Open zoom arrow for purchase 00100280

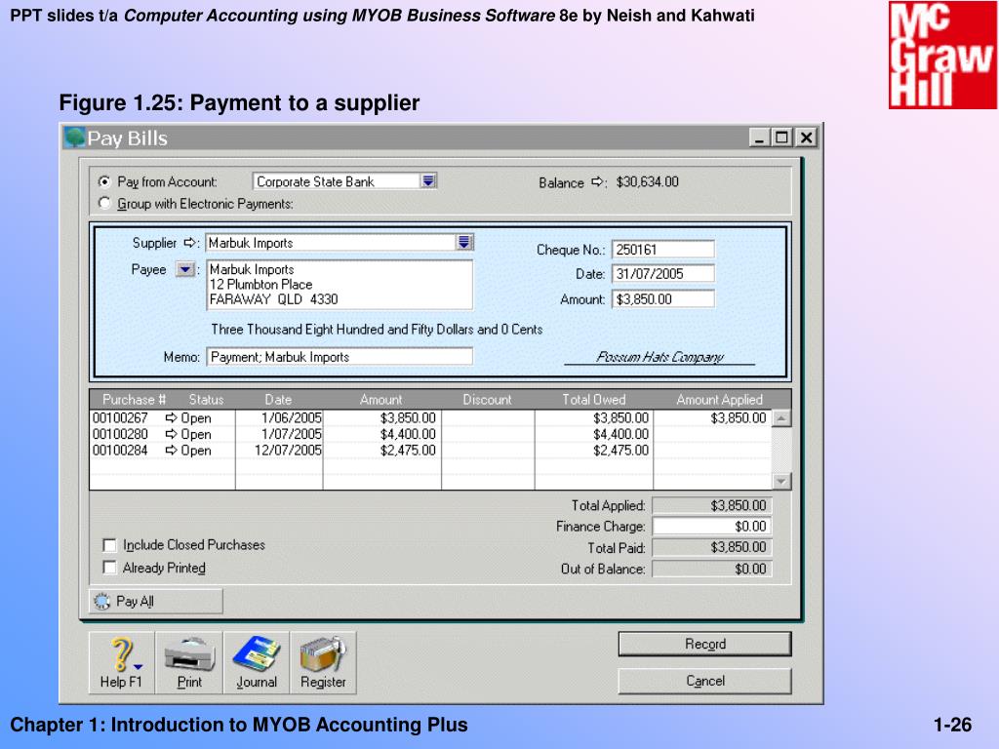tap(171, 434)
